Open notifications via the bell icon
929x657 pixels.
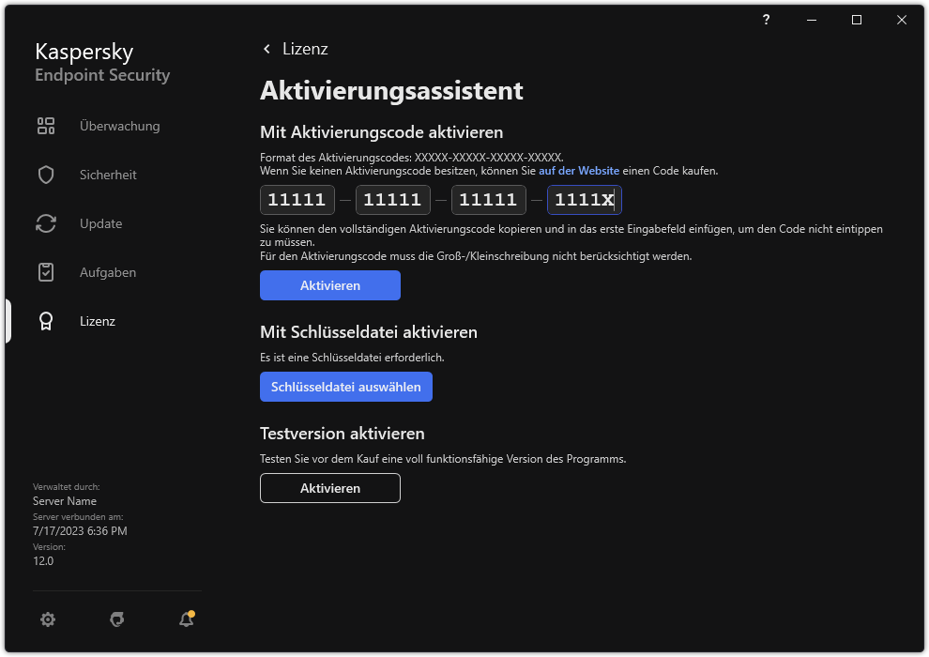tap(185, 619)
